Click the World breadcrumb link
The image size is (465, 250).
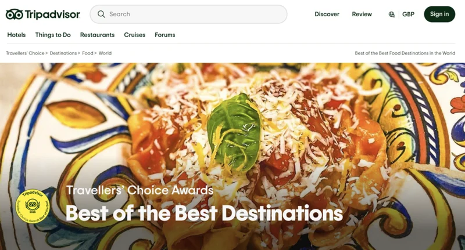click(105, 53)
